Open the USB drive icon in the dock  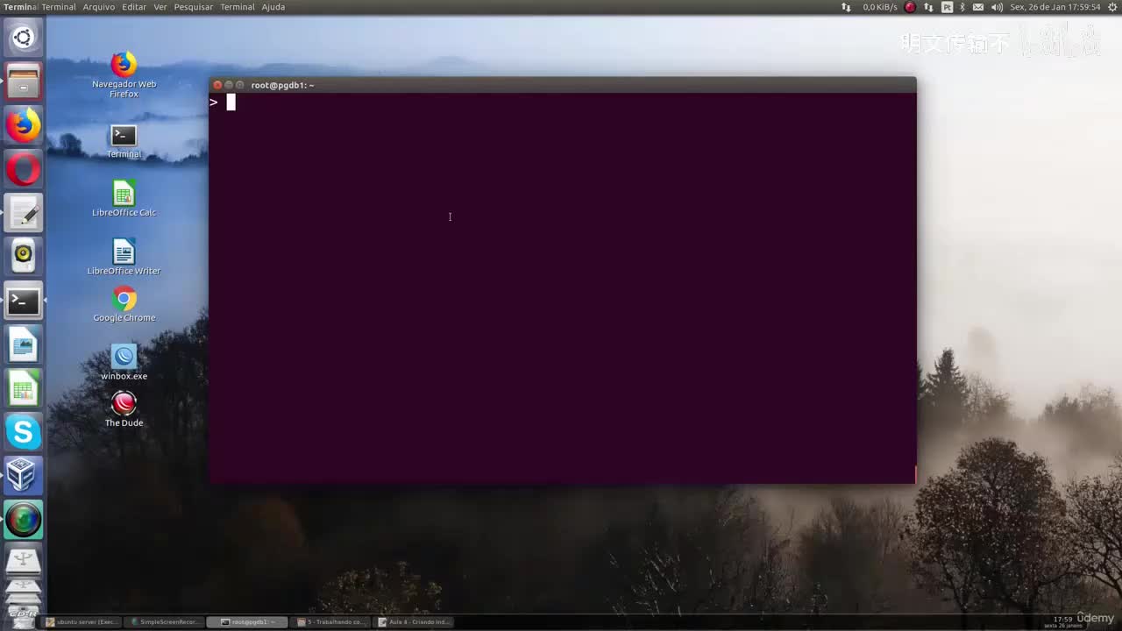coord(23,562)
